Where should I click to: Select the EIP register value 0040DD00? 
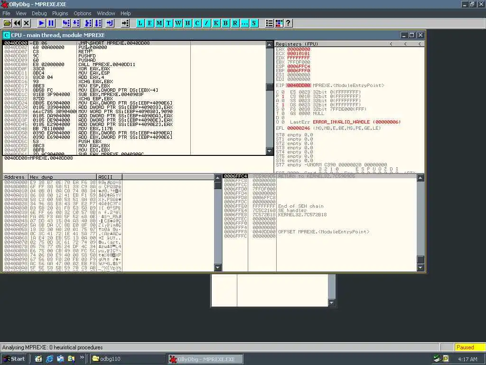pos(299,86)
